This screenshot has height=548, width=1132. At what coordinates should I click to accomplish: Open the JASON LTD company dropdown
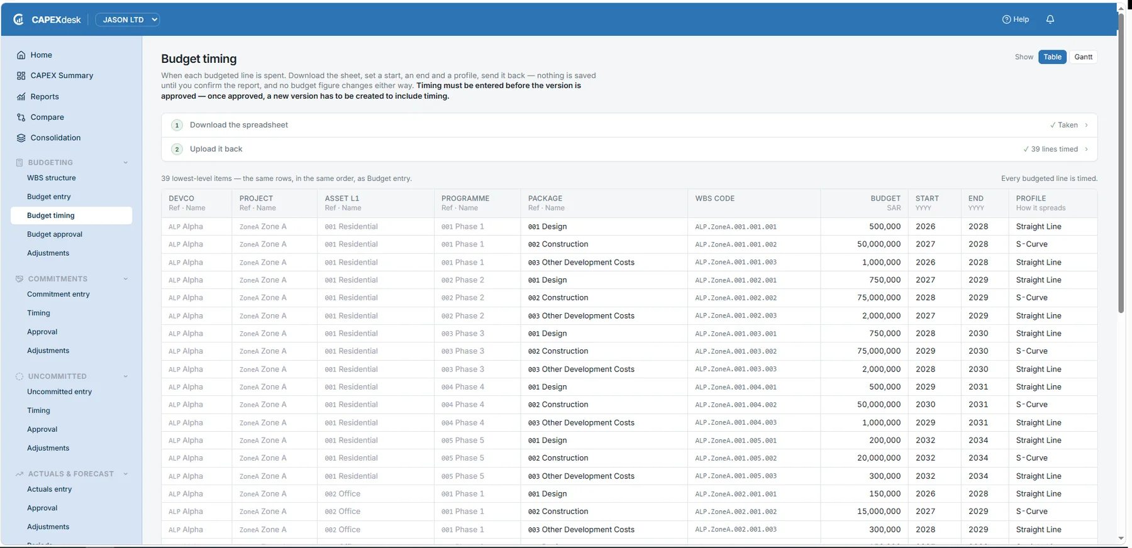tap(127, 19)
